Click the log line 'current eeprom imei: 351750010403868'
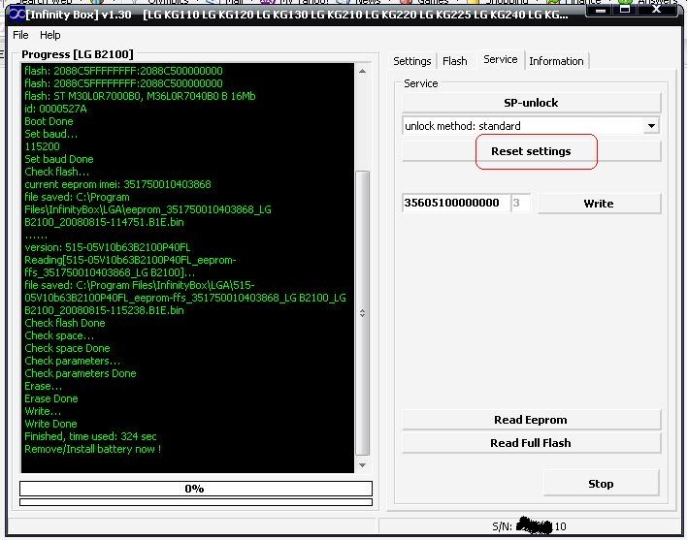688x540 pixels. click(x=117, y=184)
